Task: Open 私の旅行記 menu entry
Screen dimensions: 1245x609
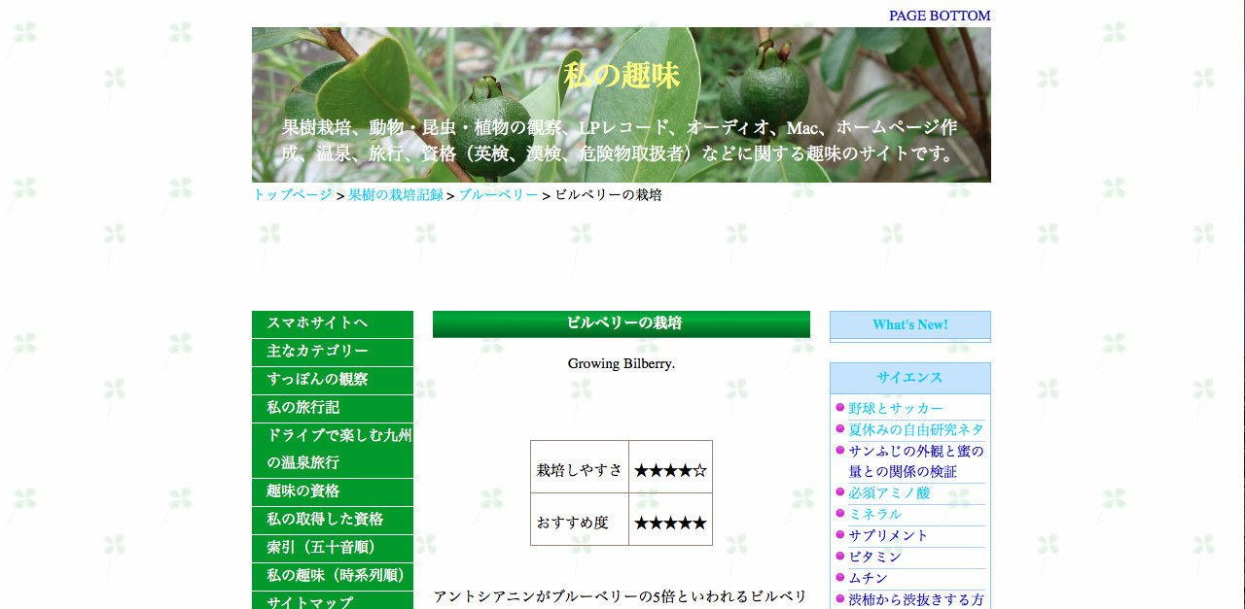Action: tap(303, 408)
